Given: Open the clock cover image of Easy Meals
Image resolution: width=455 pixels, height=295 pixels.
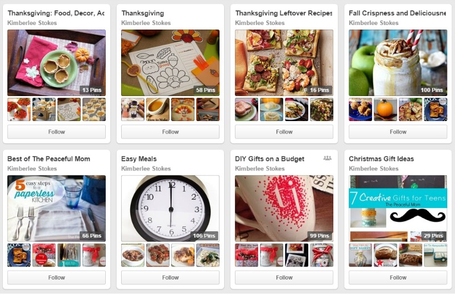Looking at the screenshot, I should click(x=170, y=208).
